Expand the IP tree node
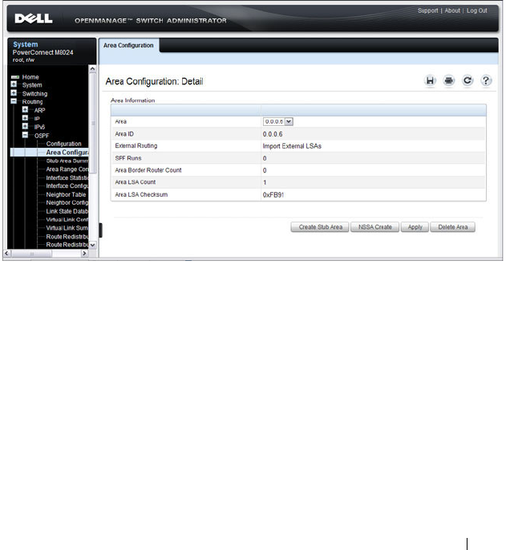Image resolution: width=514 pixels, height=550 pixels. pyautogui.click(x=25, y=118)
